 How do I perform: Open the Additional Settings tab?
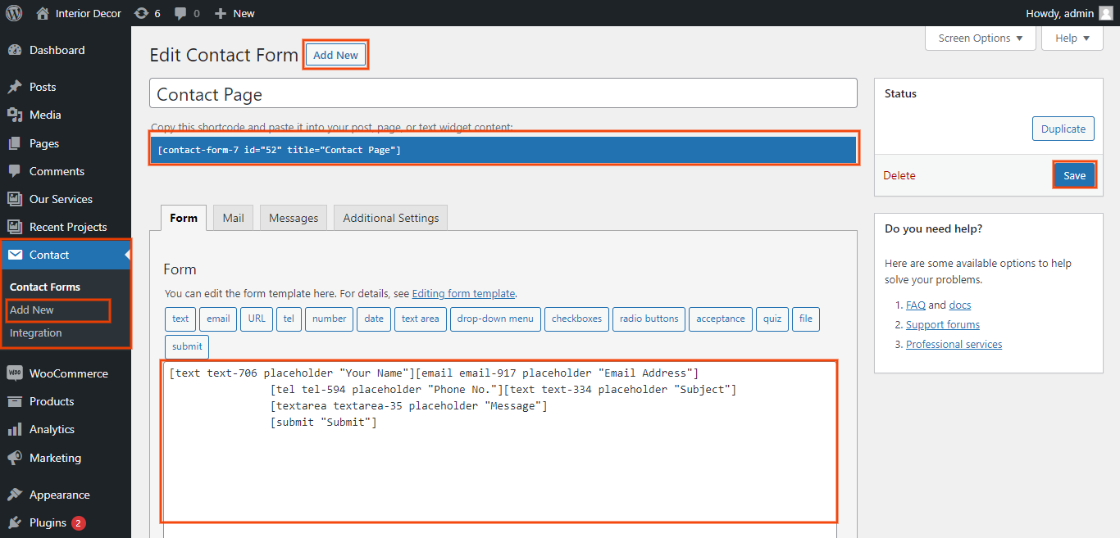[390, 218]
